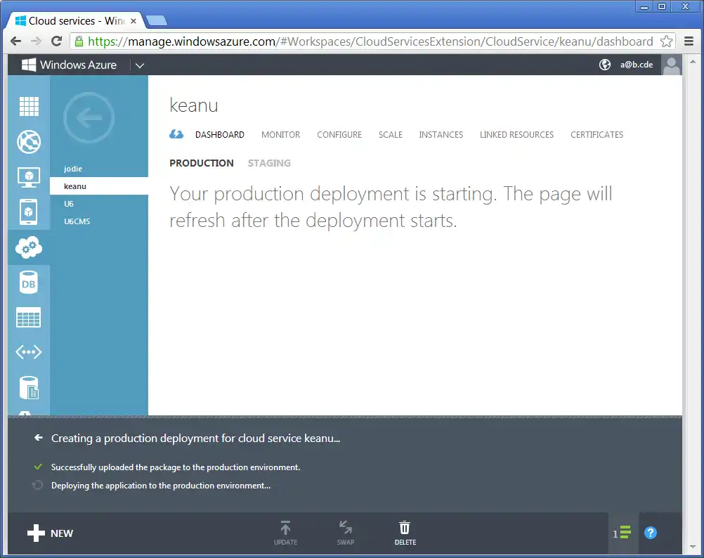Switch to the INSTANCES tab

[x=441, y=135]
